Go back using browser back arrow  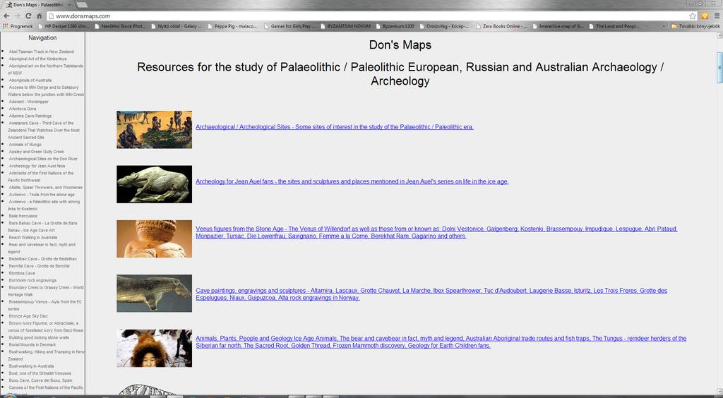6,16
